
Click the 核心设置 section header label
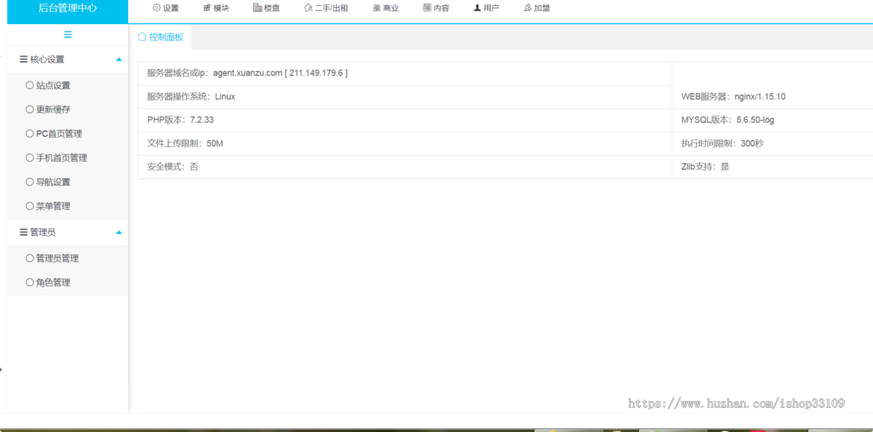click(47, 60)
